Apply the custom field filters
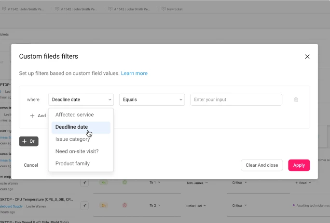The width and height of the screenshot is (330, 223). click(299, 165)
